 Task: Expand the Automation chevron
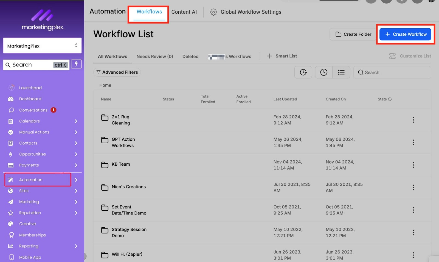76,180
